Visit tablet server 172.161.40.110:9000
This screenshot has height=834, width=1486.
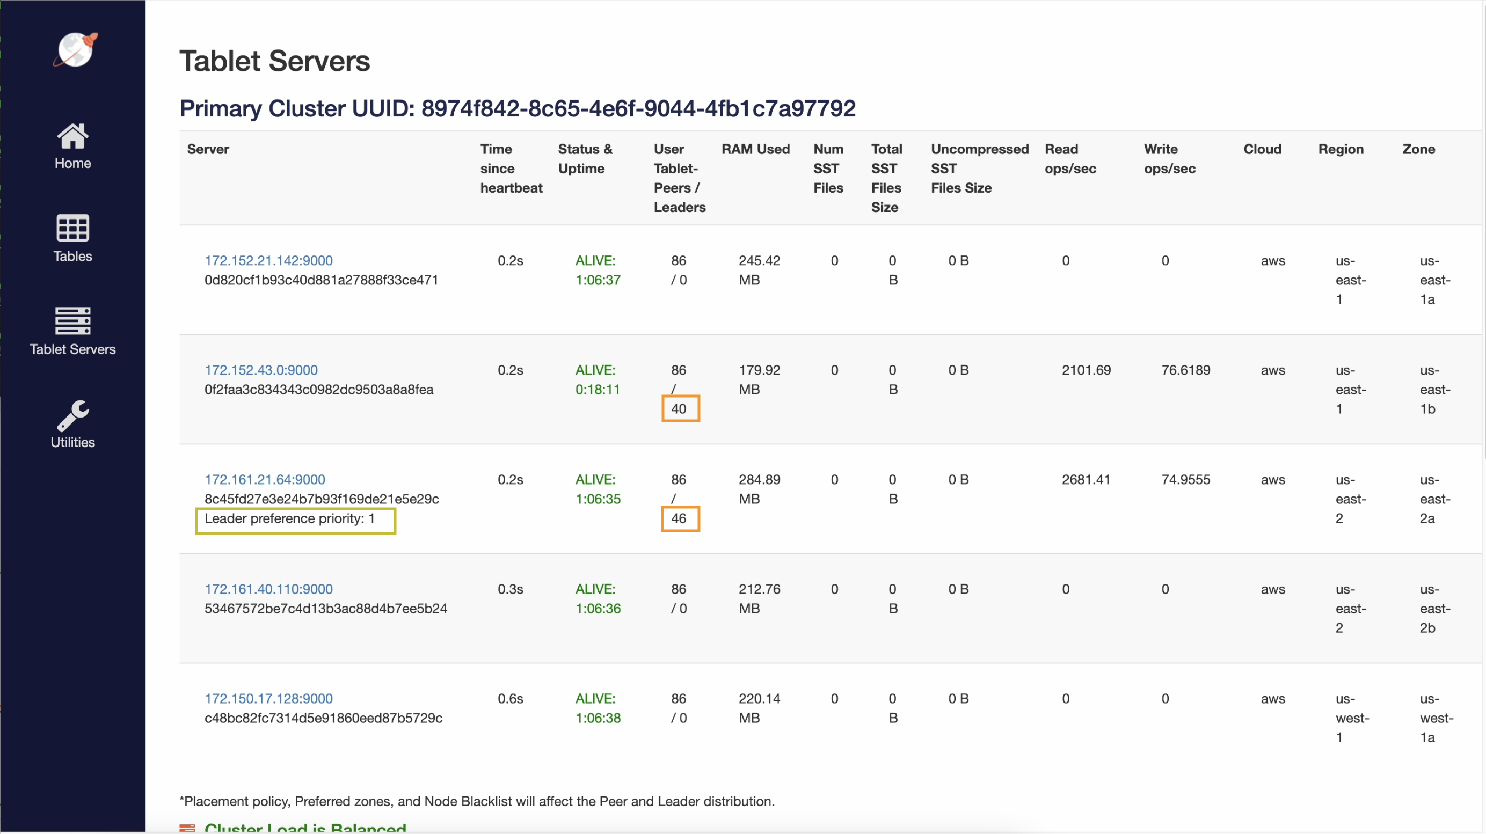tap(268, 589)
